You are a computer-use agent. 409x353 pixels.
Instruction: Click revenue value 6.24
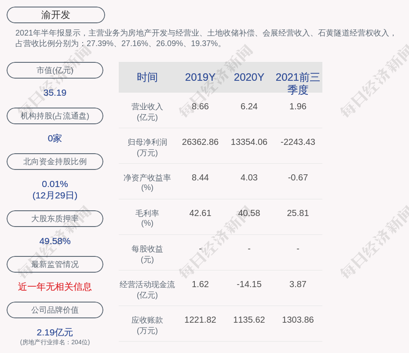click(x=249, y=107)
